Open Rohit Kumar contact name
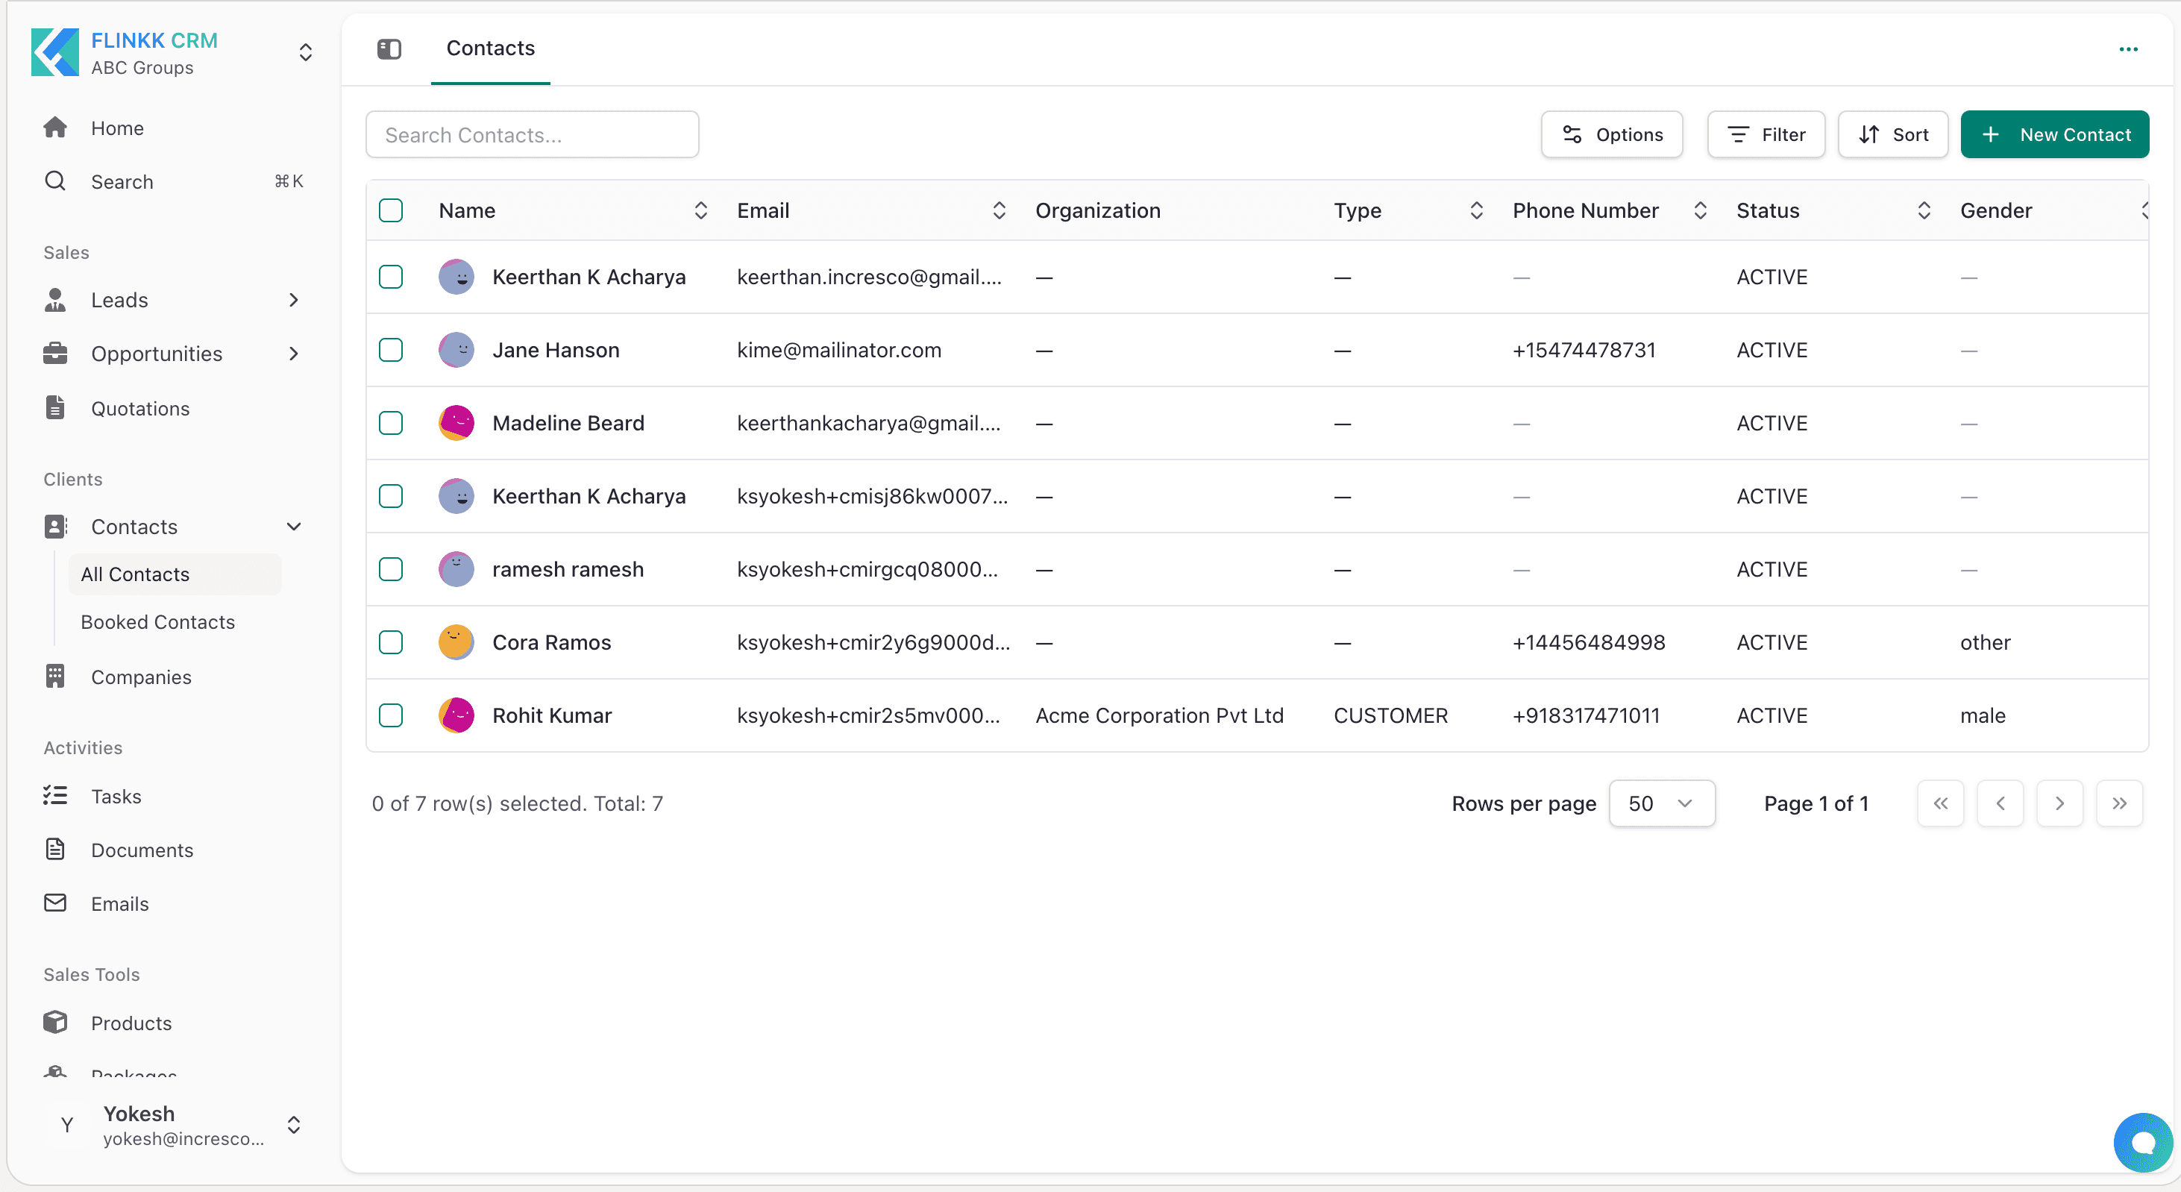The height and width of the screenshot is (1192, 2181). 551,715
